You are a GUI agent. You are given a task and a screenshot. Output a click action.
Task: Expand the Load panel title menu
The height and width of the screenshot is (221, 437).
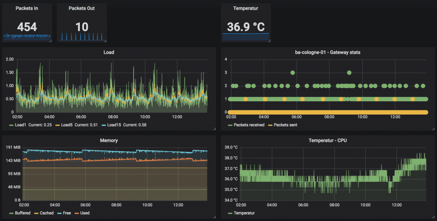(x=109, y=52)
